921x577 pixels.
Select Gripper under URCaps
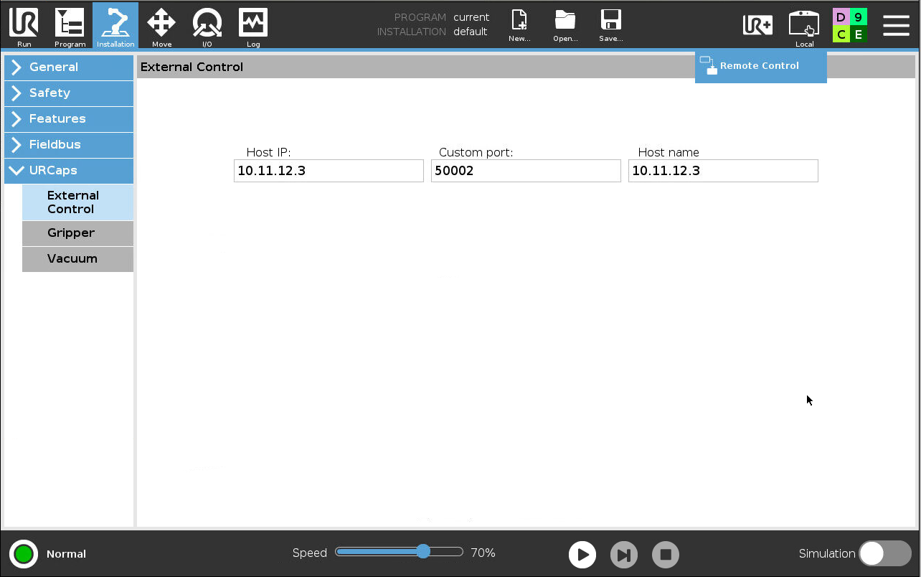pos(77,233)
